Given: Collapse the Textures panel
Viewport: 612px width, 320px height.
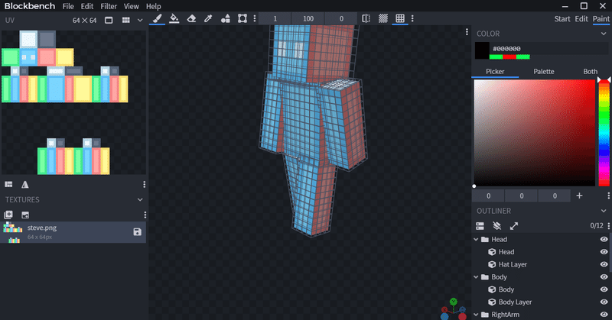Looking at the screenshot, I should pos(140,199).
